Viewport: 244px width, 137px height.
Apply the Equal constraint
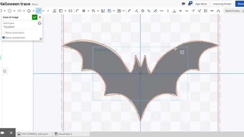(180, 11)
